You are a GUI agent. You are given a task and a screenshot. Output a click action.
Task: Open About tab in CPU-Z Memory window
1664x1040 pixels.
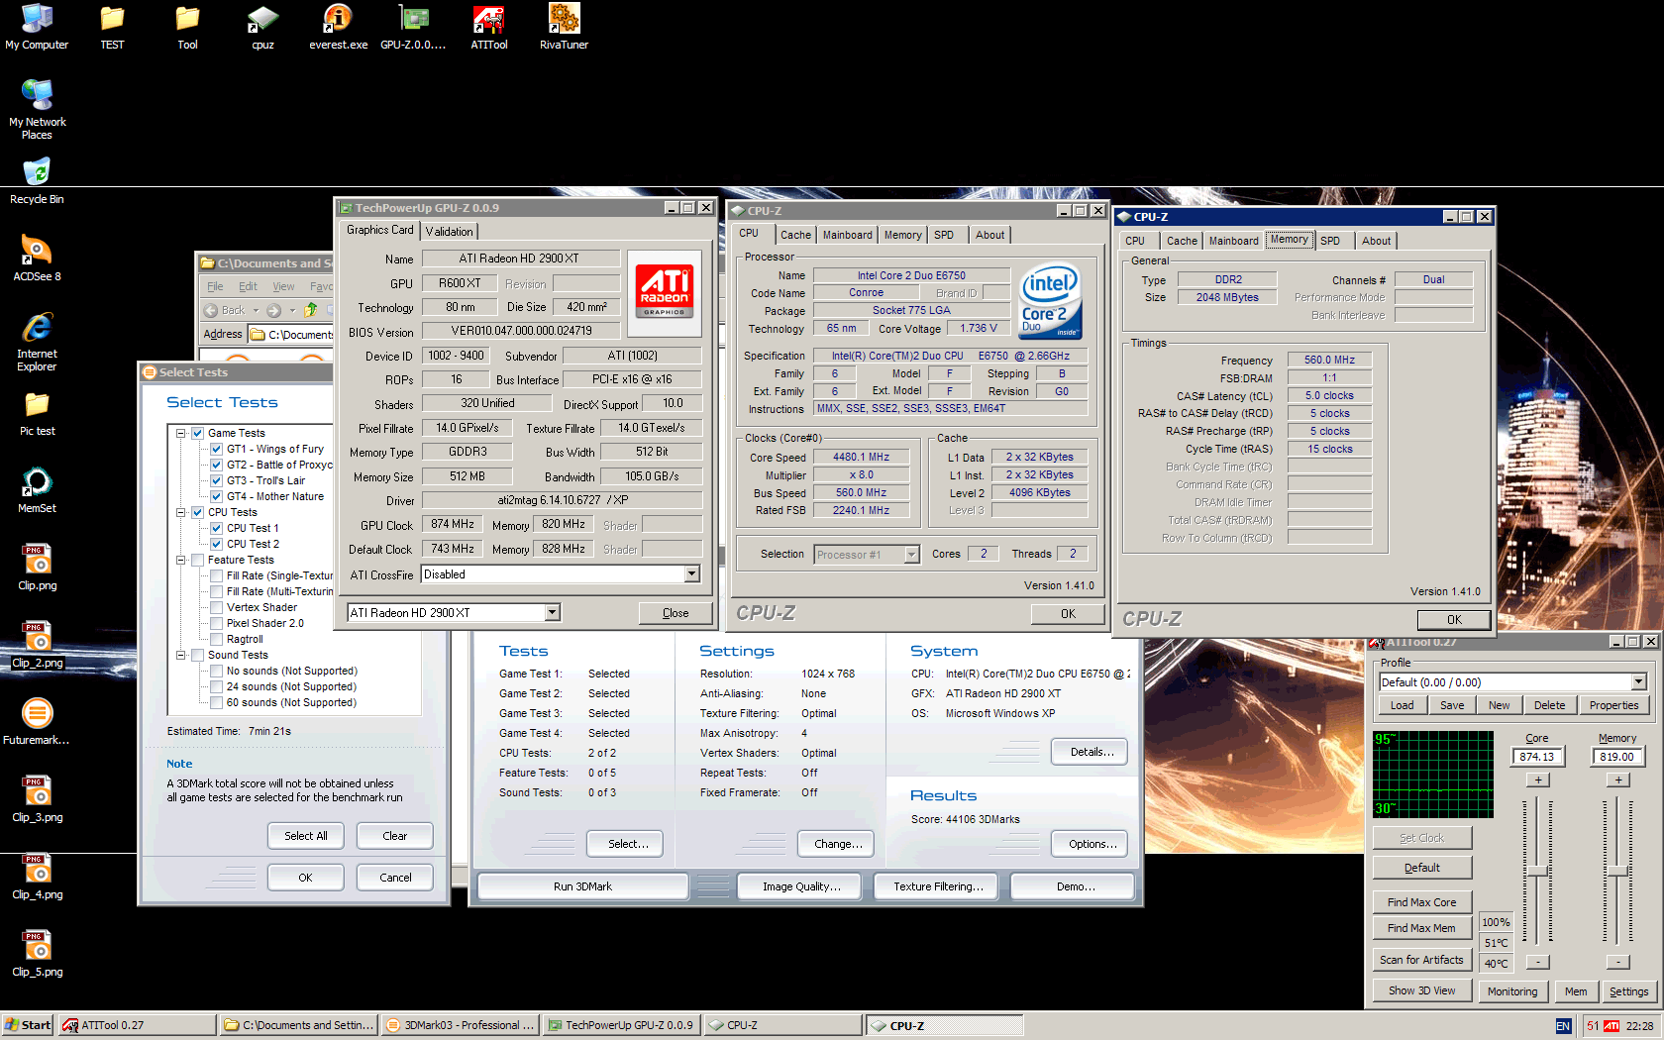tap(1376, 241)
